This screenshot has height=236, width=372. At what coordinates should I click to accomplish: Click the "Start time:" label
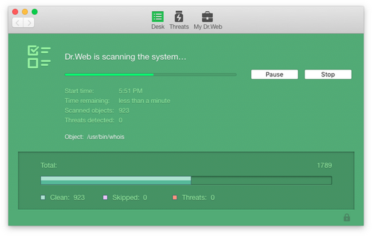coord(79,91)
